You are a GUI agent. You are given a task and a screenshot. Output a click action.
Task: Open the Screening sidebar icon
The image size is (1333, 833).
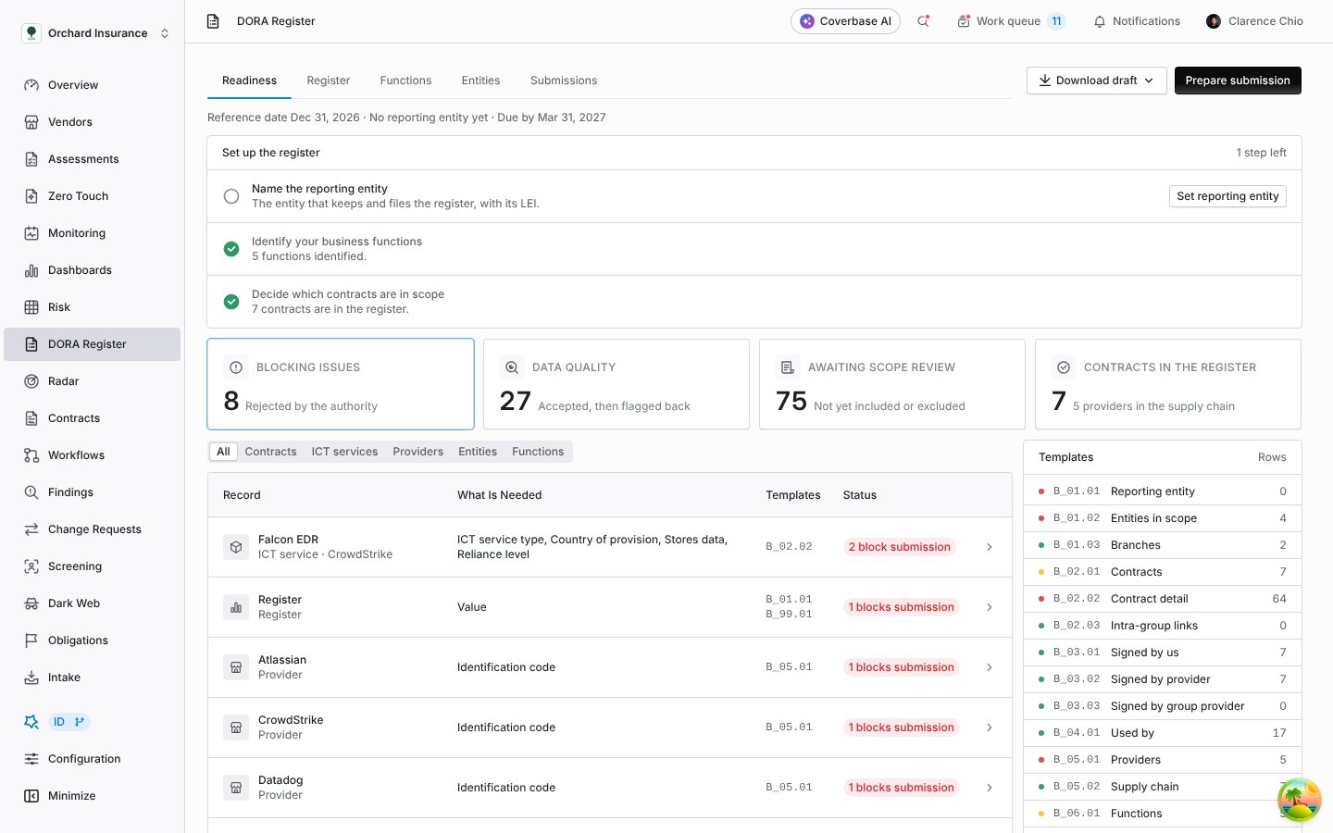(31, 566)
